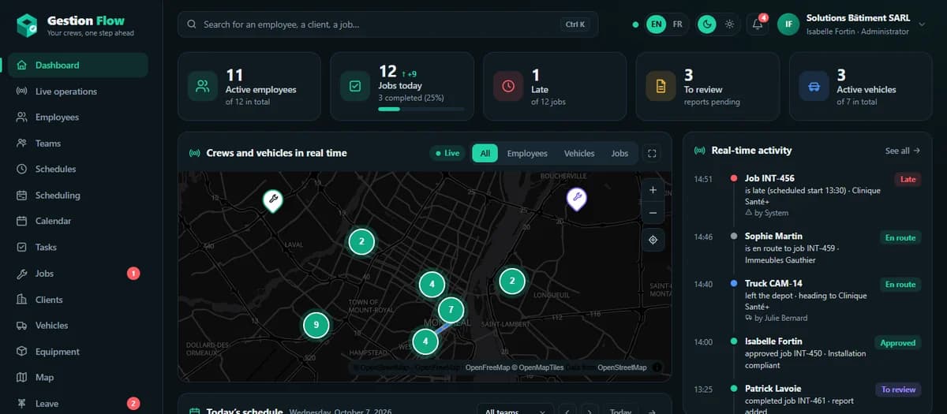Image resolution: width=947 pixels, height=414 pixels.
Task: Click the Vehicles truck icon in sidebar
Action: click(22, 326)
